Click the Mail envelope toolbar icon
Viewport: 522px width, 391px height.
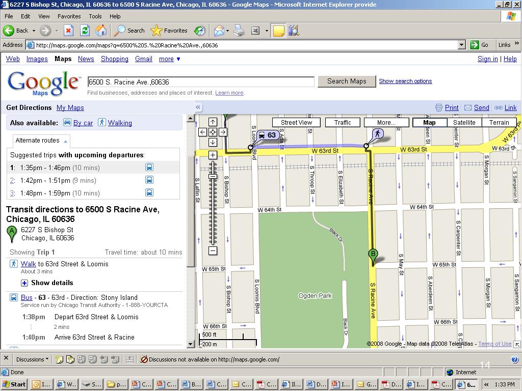click(219, 31)
